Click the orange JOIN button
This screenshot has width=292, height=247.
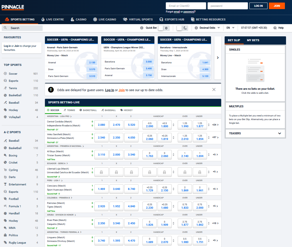(x=277, y=6)
